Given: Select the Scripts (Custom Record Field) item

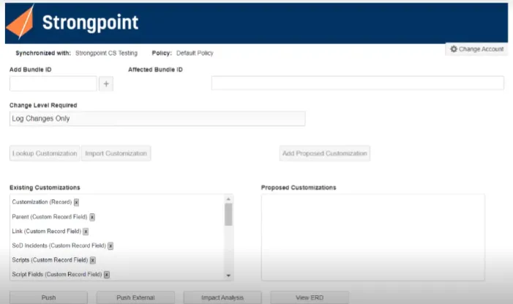Looking at the screenshot, I should pos(50,260).
